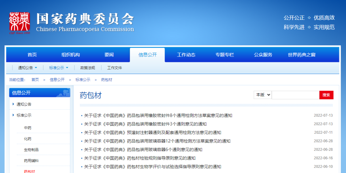346x173 pixels.
Task: Expand 通知公告 in the left sidebar
Action: 24,104
